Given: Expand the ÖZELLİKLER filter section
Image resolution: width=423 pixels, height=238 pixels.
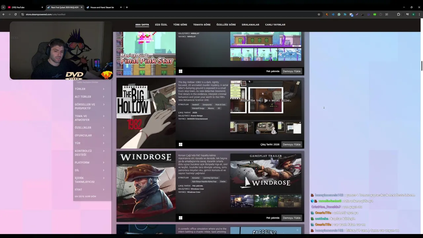Looking at the screenshot, I should pyautogui.click(x=90, y=128).
